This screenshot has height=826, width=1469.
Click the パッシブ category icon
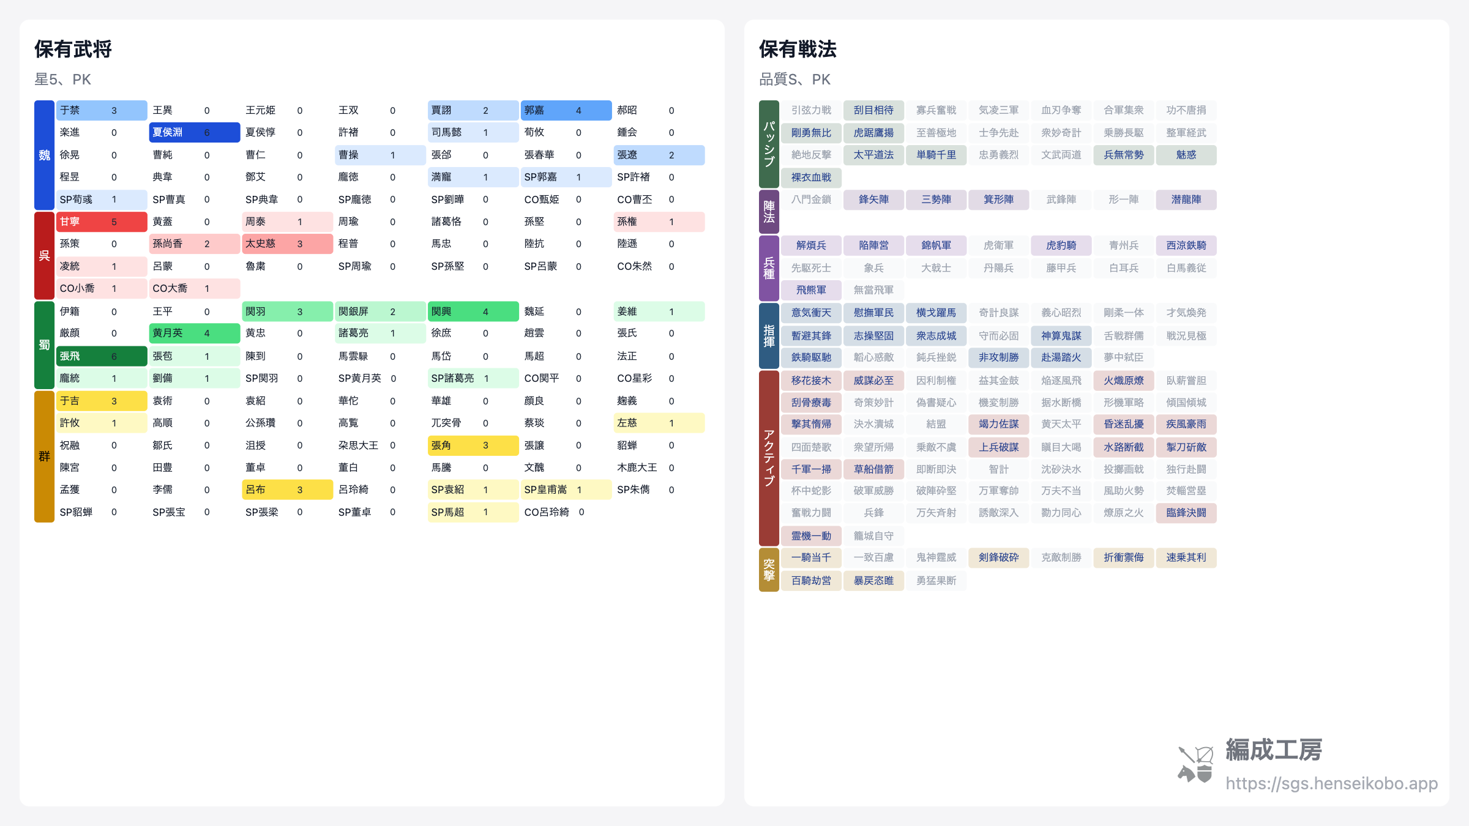point(769,144)
